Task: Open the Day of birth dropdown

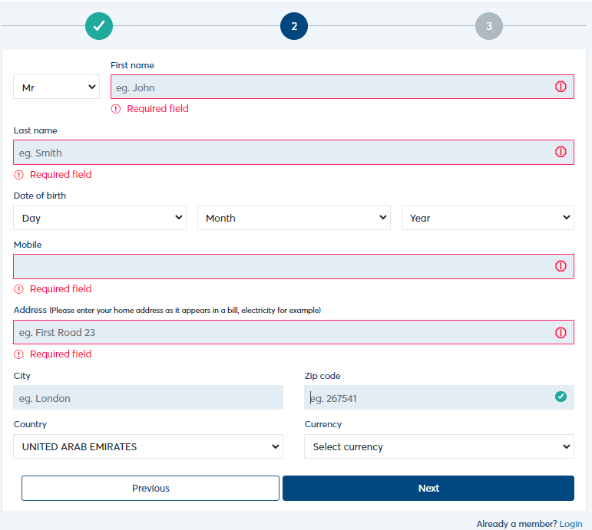Action: tap(100, 218)
